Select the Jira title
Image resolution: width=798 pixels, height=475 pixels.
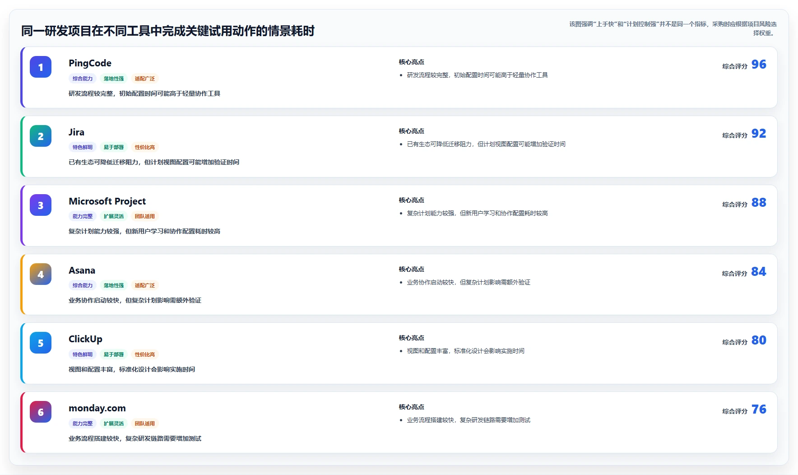point(76,132)
